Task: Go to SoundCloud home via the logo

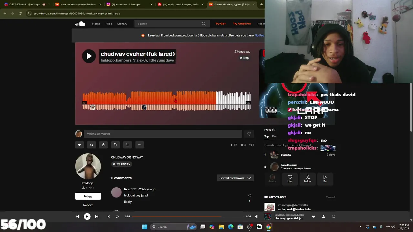Action: (80, 24)
